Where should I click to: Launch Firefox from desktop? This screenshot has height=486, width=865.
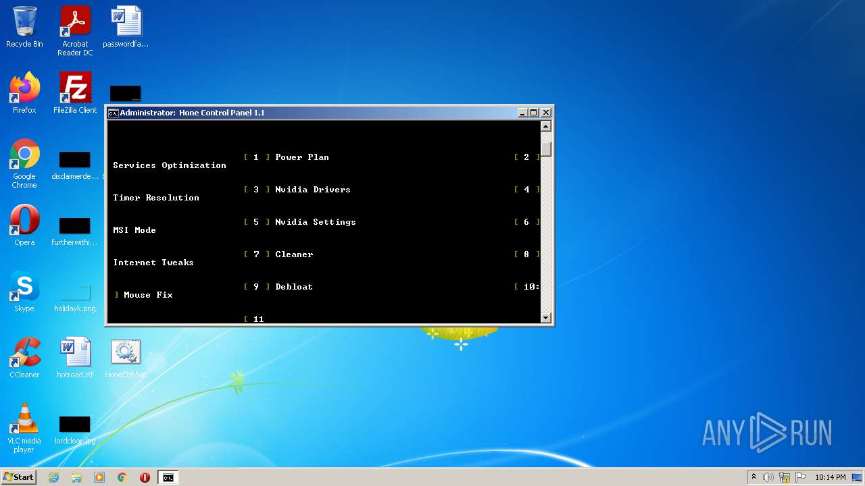24,93
